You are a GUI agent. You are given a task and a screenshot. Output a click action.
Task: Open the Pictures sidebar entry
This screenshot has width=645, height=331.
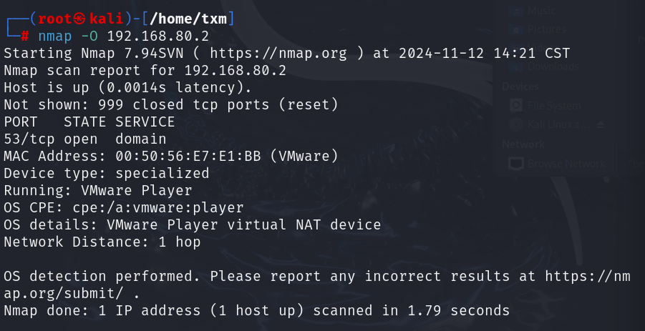pyautogui.click(x=547, y=29)
